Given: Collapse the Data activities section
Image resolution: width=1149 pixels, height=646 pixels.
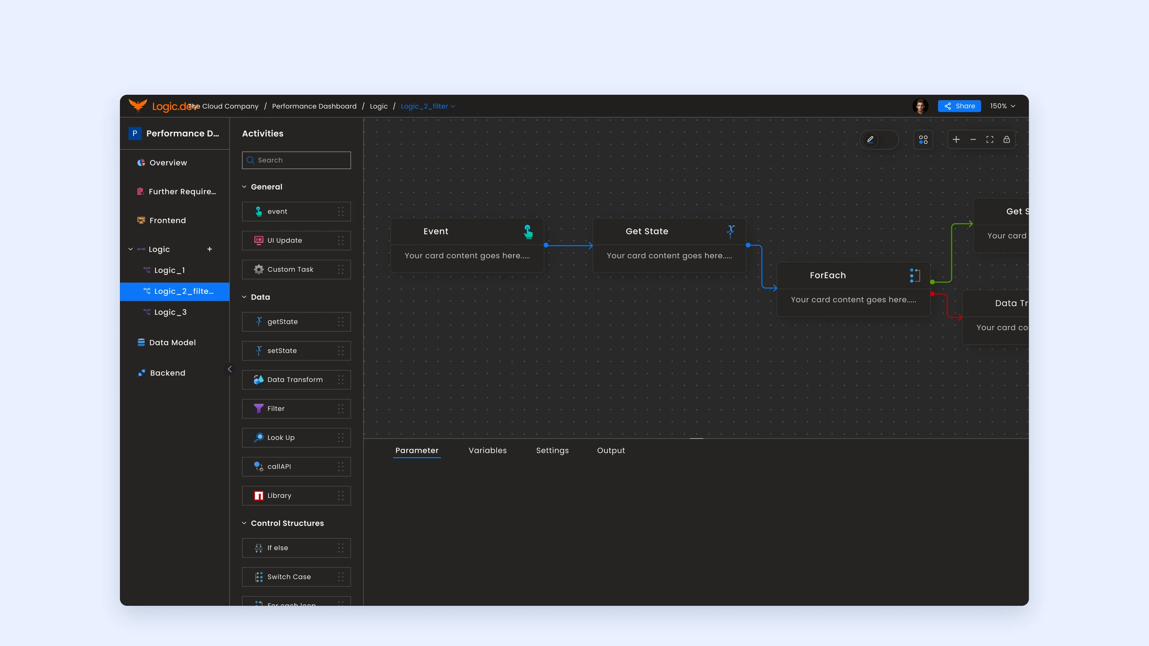Looking at the screenshot, I should 244,297.
